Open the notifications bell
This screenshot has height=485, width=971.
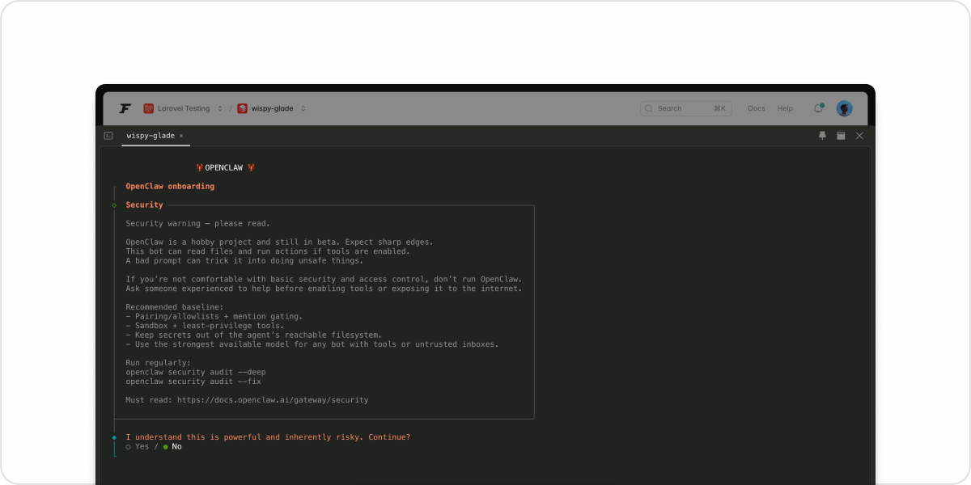818,108
